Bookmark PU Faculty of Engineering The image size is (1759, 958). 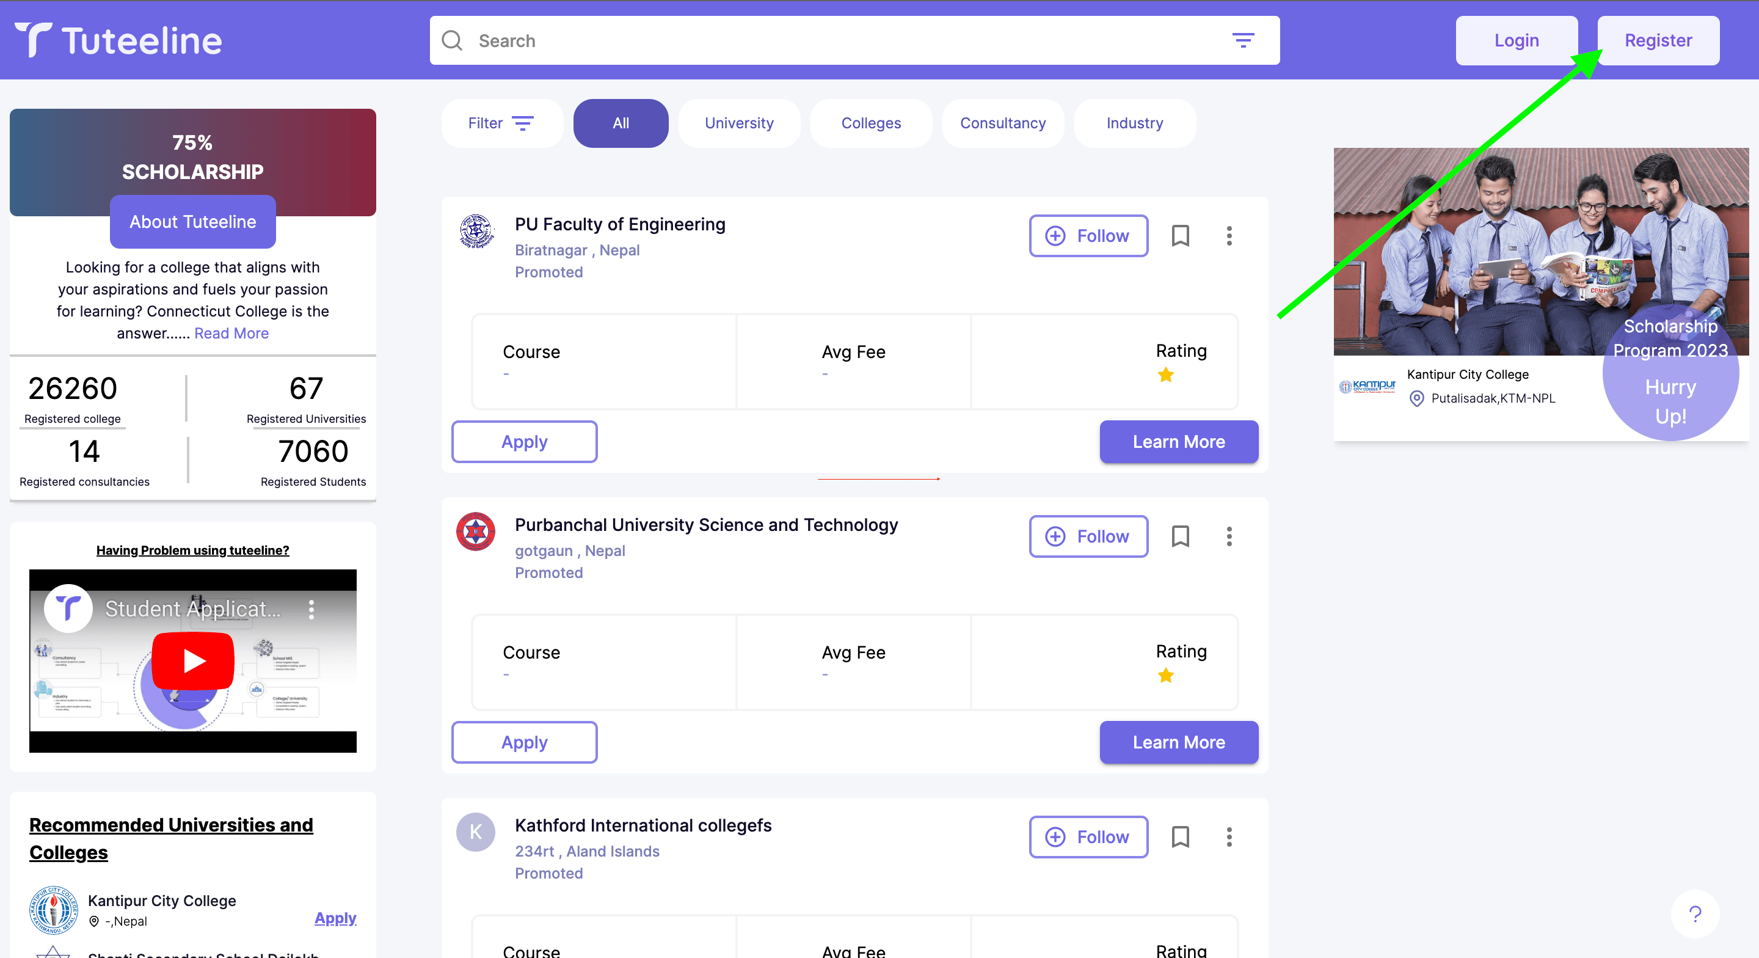pos(1180,236)
